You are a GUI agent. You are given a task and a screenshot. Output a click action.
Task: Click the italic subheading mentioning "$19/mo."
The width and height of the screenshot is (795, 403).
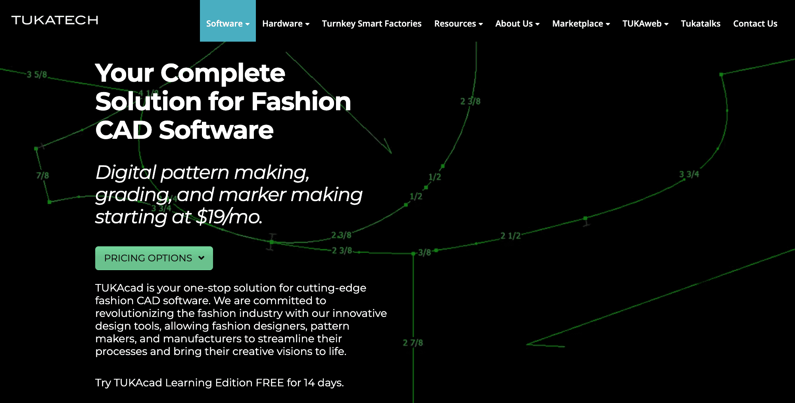pos(229,195)
